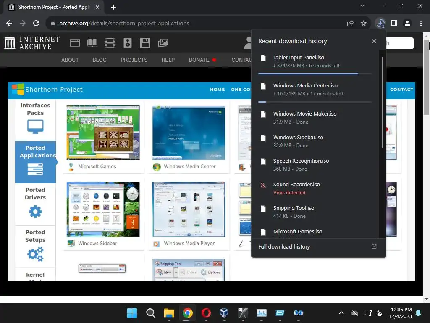This screenshot has width=430, height=323.
Task: Select the Ported Applications sidebar tab
Action: 35,162
